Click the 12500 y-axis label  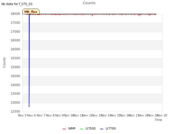click(x=15, y=111)
